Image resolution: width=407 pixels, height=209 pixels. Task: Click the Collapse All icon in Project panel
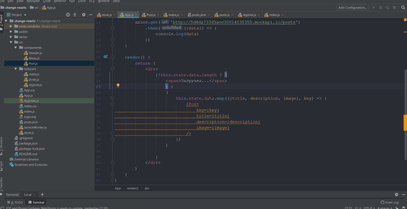pos(75,15)
